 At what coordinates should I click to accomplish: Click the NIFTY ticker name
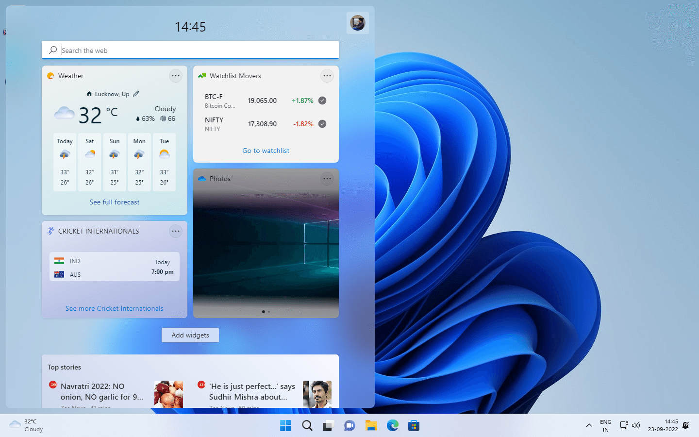214,120
